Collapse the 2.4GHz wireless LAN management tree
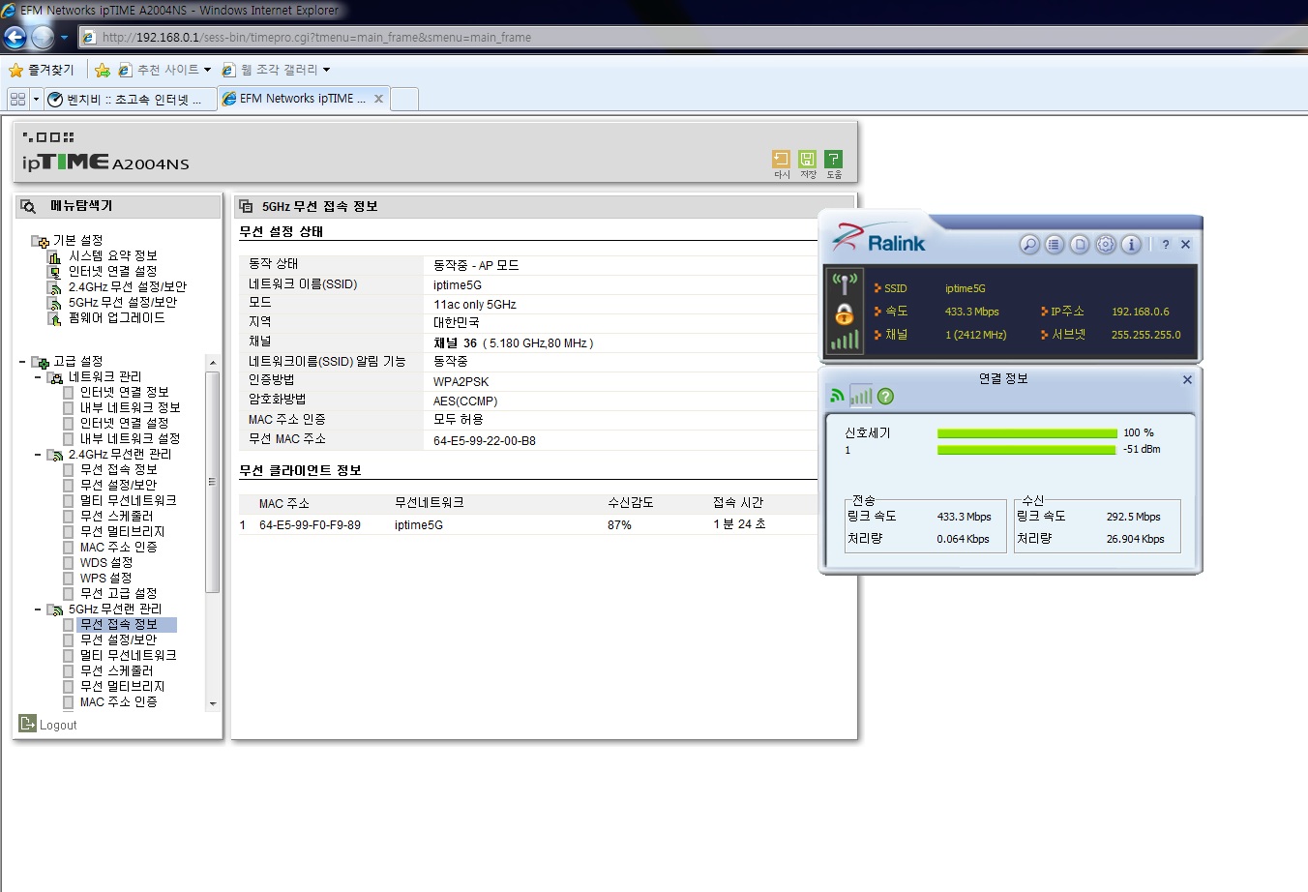The height and width of the screenshot is (892, 1308). tap(38, 454)
